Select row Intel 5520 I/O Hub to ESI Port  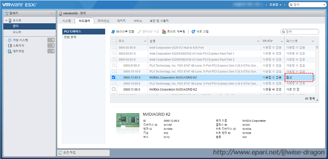pyautogui.click(x=213, y=47)
